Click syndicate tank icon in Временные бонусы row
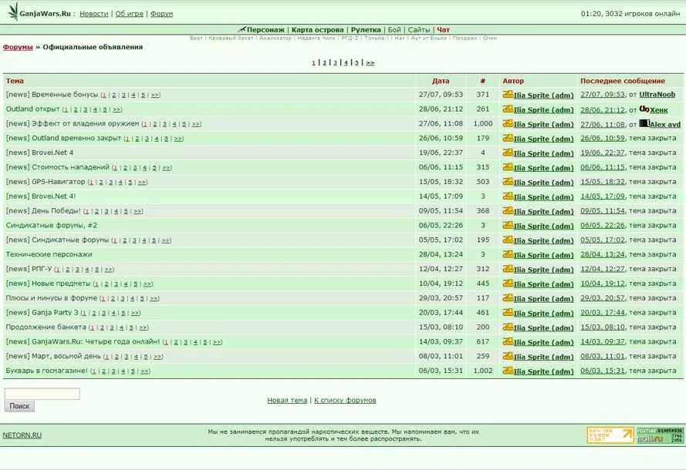This screenshot has width=686, height=470. [507, 94]
